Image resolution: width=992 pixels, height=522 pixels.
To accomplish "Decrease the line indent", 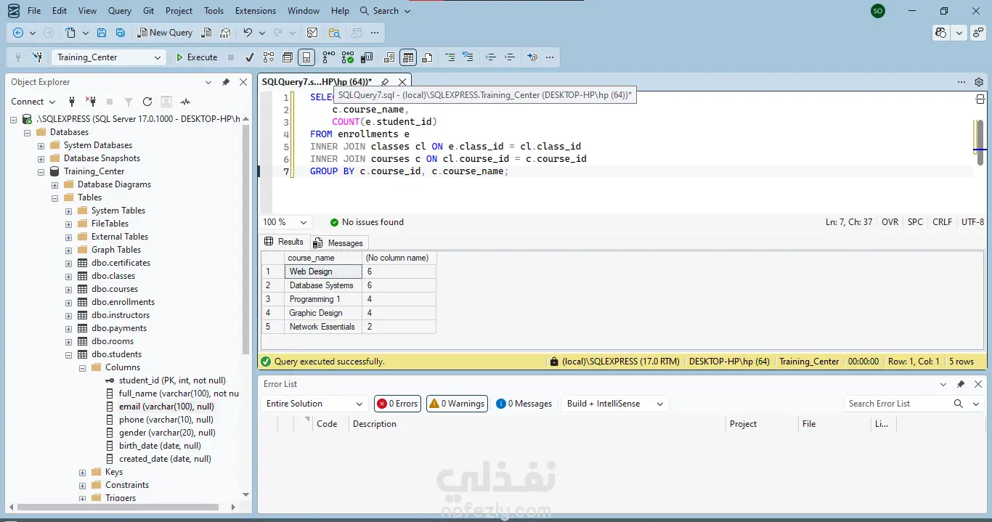I will pyautogui.click(x=491, y=57).
